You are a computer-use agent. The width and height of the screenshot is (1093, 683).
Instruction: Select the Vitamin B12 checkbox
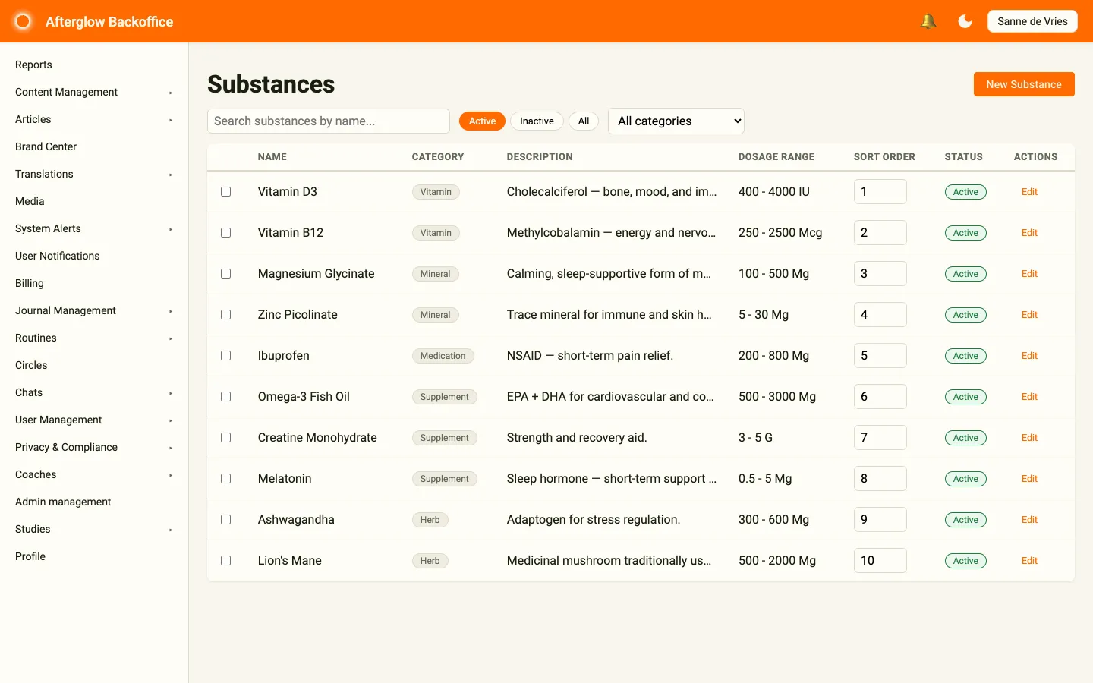pyautogui.click(x=225, y=233)
